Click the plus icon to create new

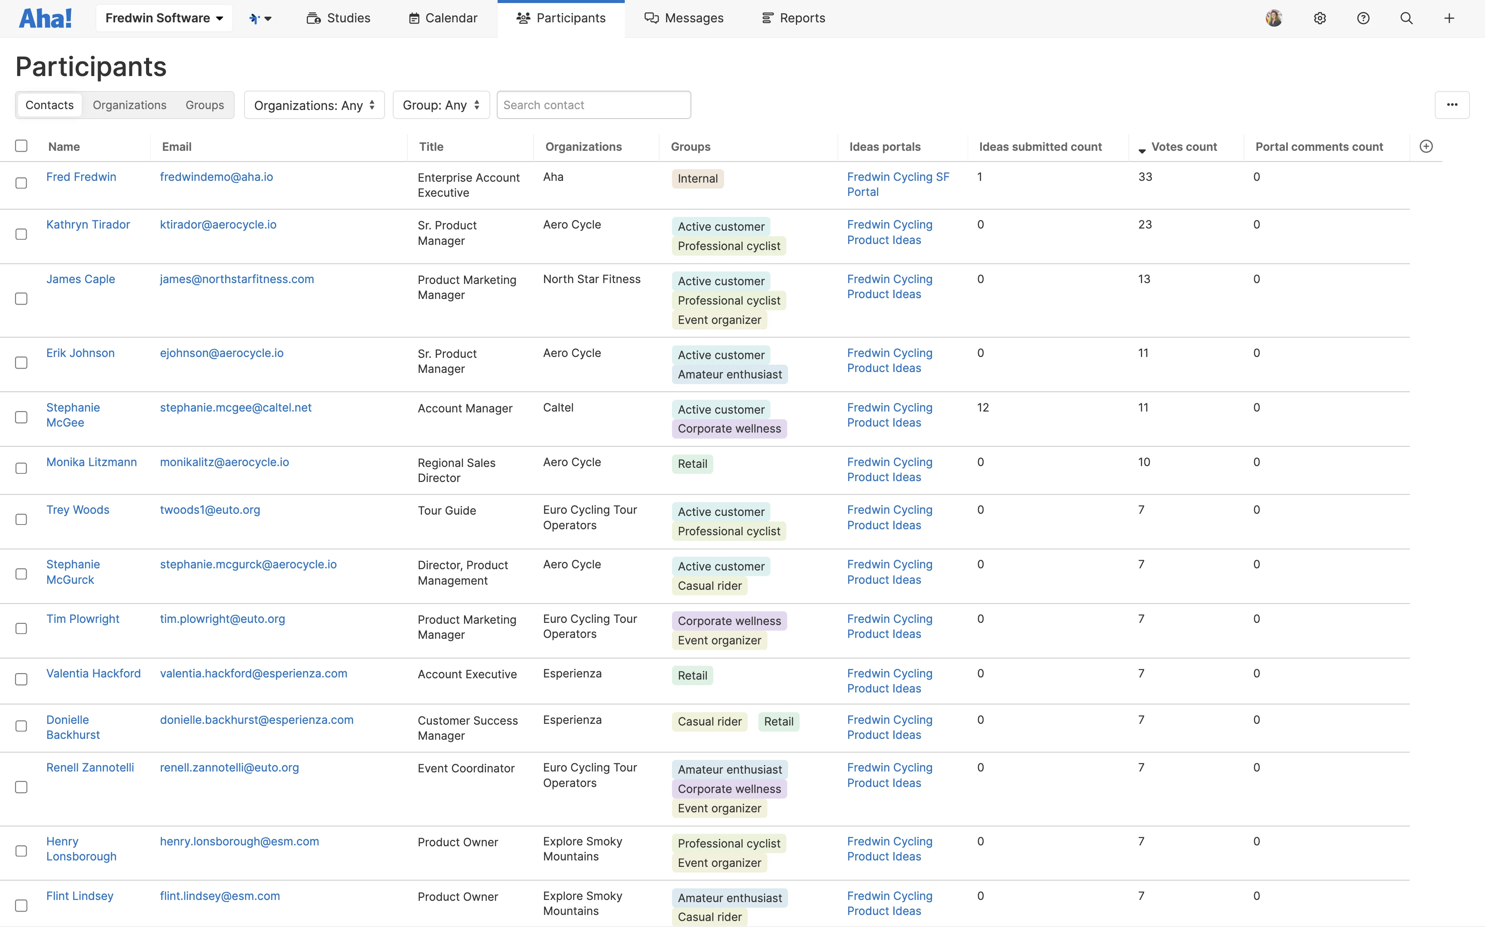[x=1449, y=18]
